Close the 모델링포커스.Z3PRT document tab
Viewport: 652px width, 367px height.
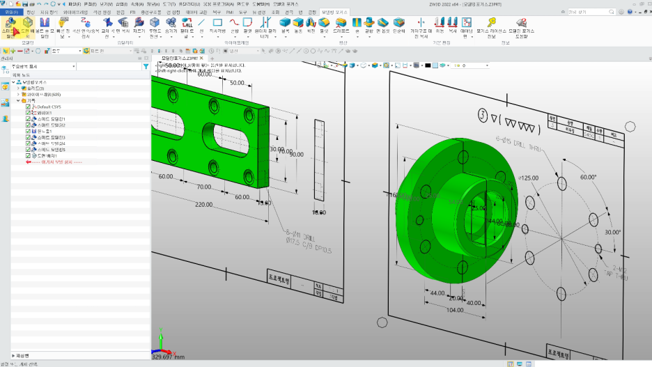coord(202,58)
